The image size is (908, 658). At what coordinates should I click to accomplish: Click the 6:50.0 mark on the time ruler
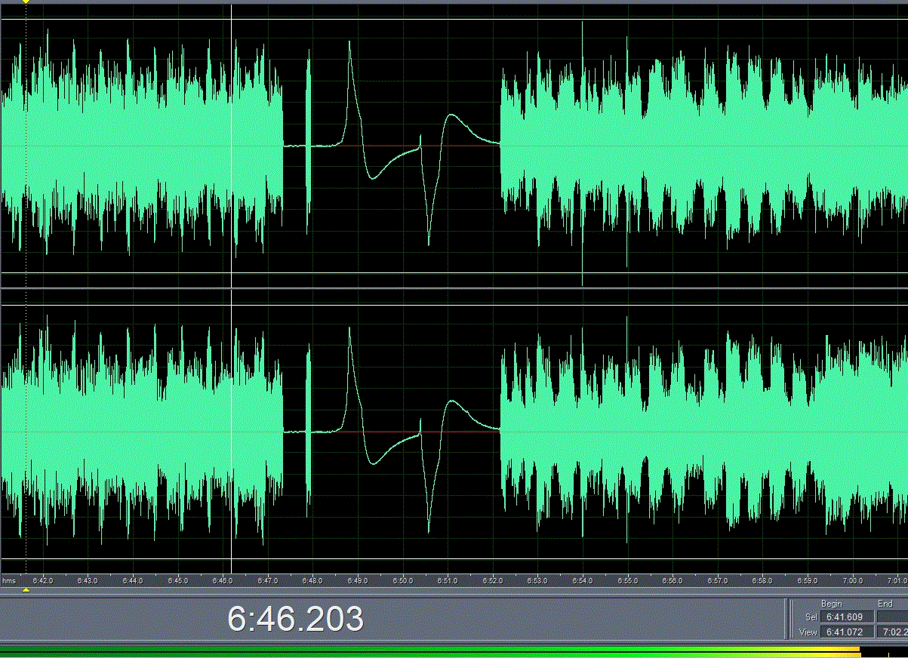click(403, 580)
